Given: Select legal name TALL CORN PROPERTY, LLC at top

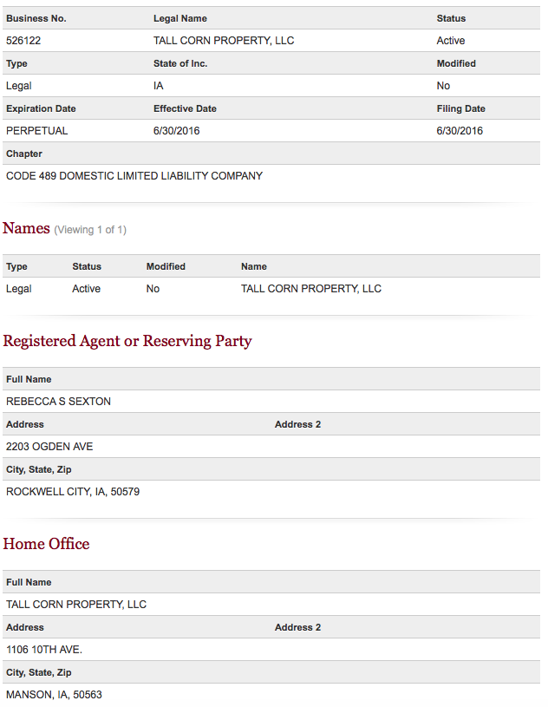Looking at the screenshot, I should point(224,41).
